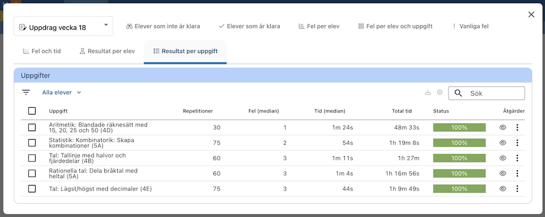Expand the Alla elever student filter

coord(62,93)
